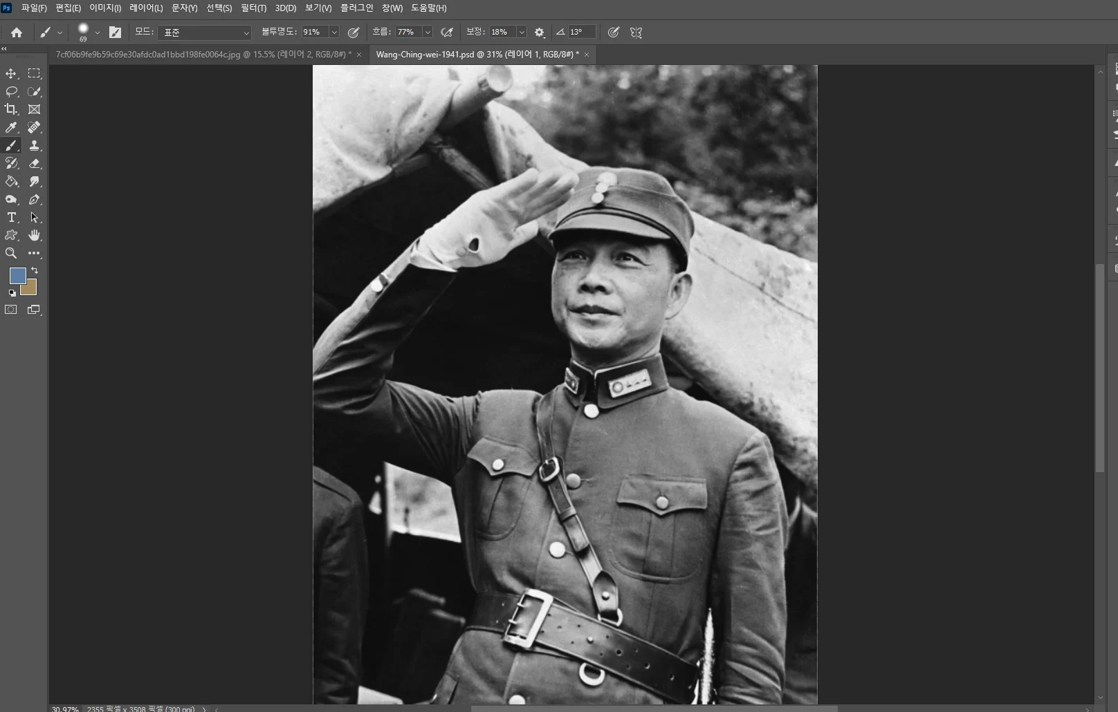This screenshot has width=1118, height=712.
Task: Toggle Quick Mask mode
Action: coord(11,310)
